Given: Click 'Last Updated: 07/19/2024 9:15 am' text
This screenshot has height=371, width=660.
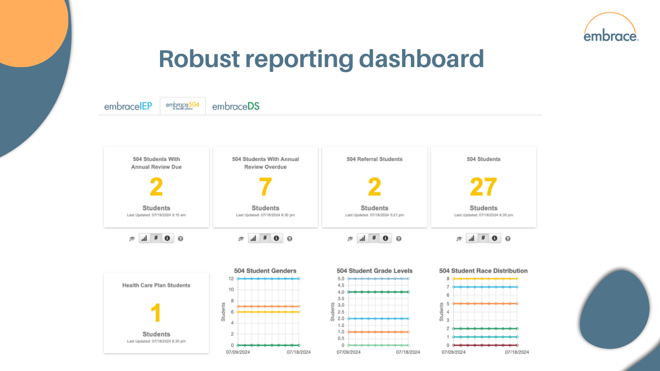Looking at the screenshot, I should (156, 215).
